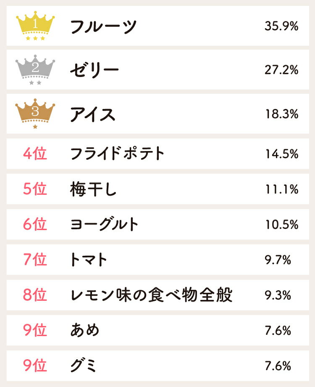The height and width of the screenshot is (387, 315).
Task: Click the 5位 rank label
Action: [35, 189]
